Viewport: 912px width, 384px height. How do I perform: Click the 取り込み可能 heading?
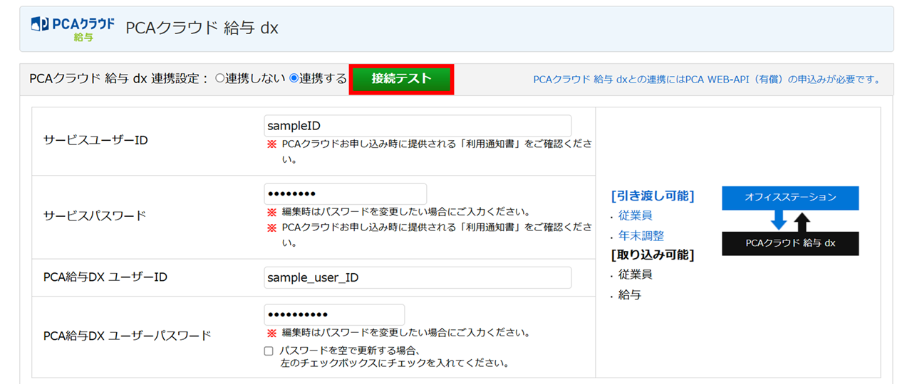pyautogui.click(x=653, y=255)
